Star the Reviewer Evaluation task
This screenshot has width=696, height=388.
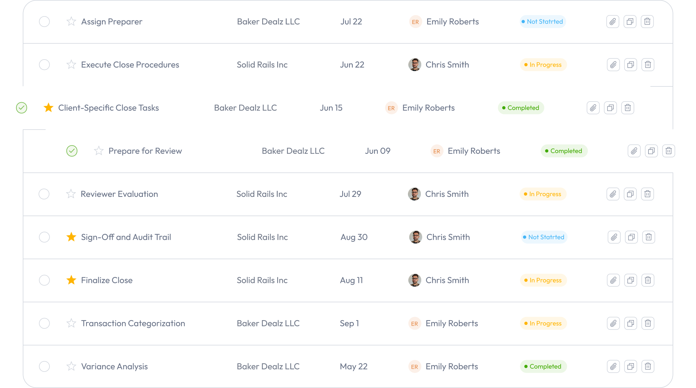coord(70,194)
